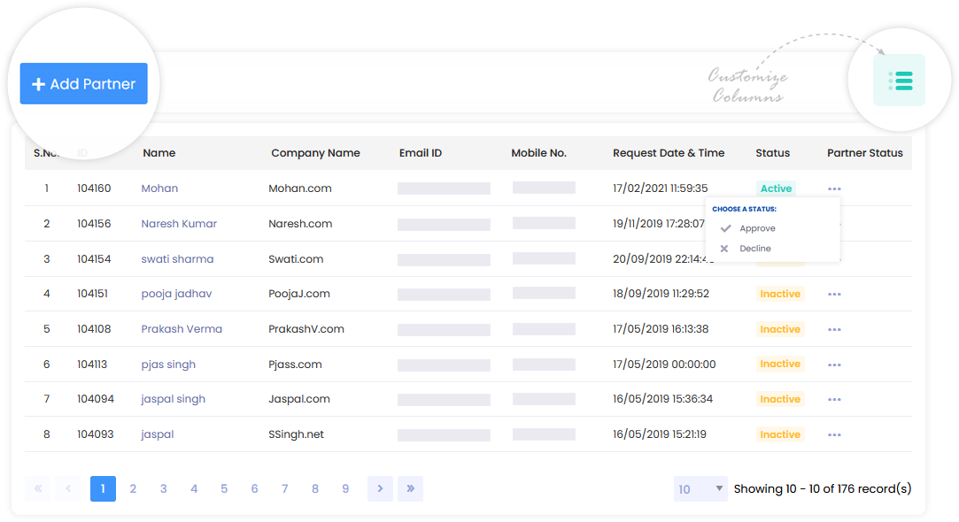959x522 pixels.
Task: Open three-dot menu for pjas singh row
Action: [834, 365]
